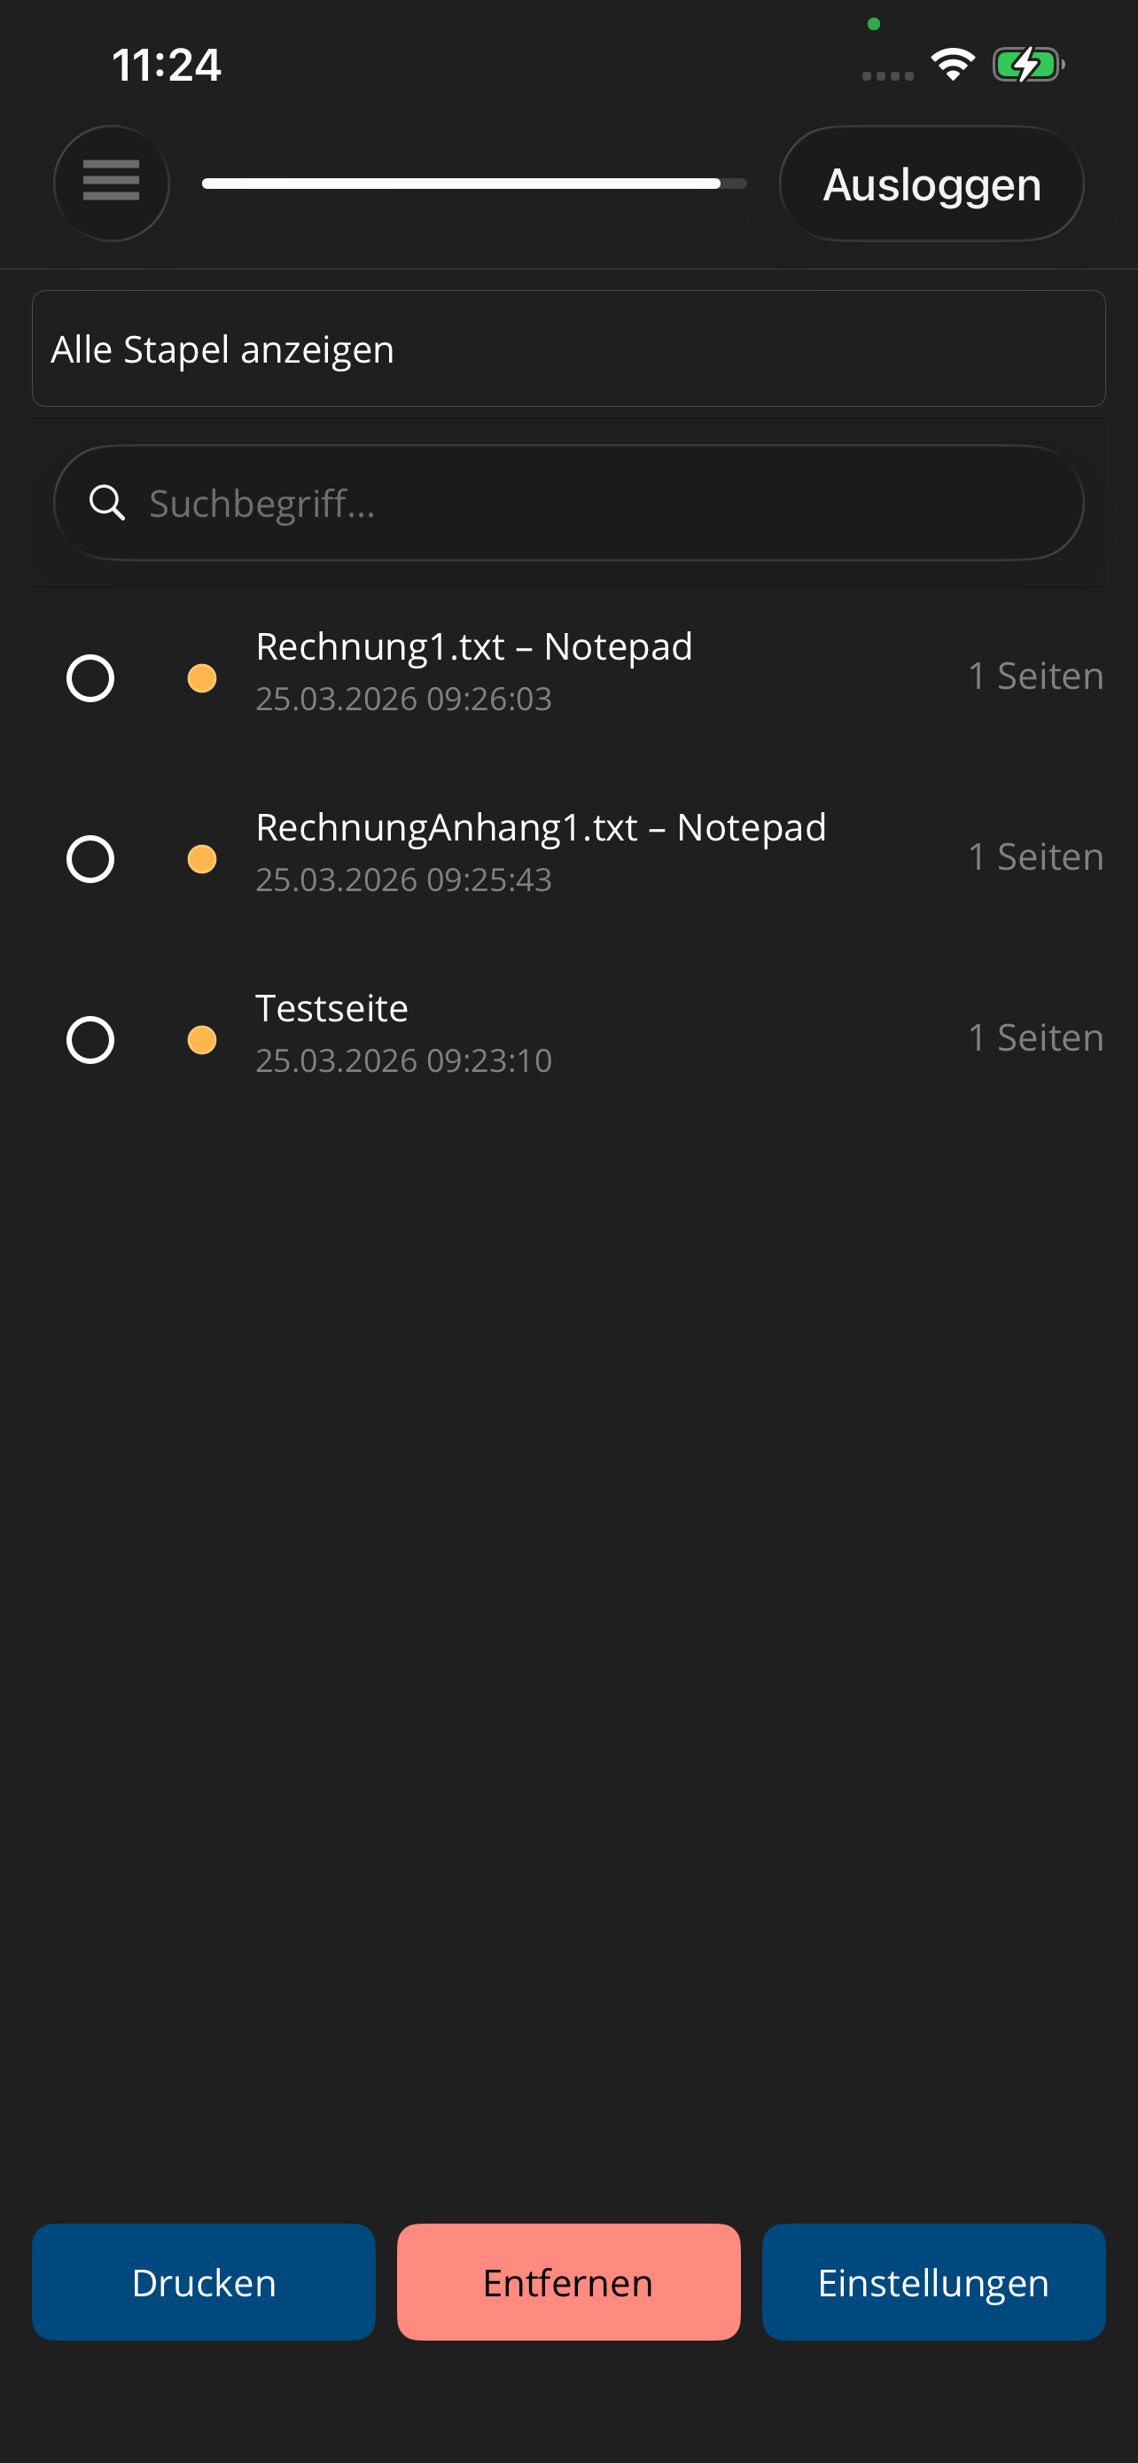This screenshot has width=1138, height=2463.
Task: Focus the Suchbegriff search field
Action: 592,503
